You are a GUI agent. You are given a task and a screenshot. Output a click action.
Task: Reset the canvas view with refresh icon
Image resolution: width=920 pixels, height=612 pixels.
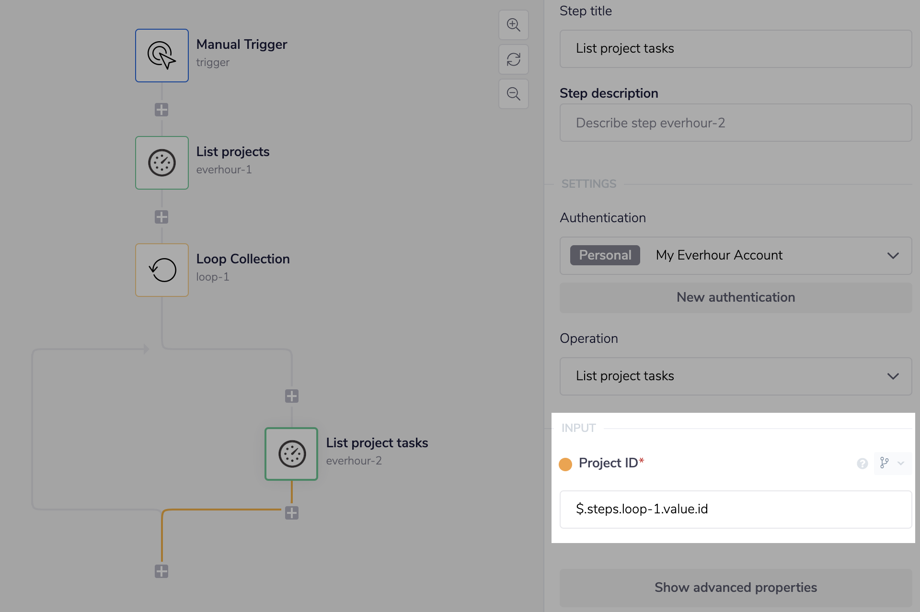[514, 59]
